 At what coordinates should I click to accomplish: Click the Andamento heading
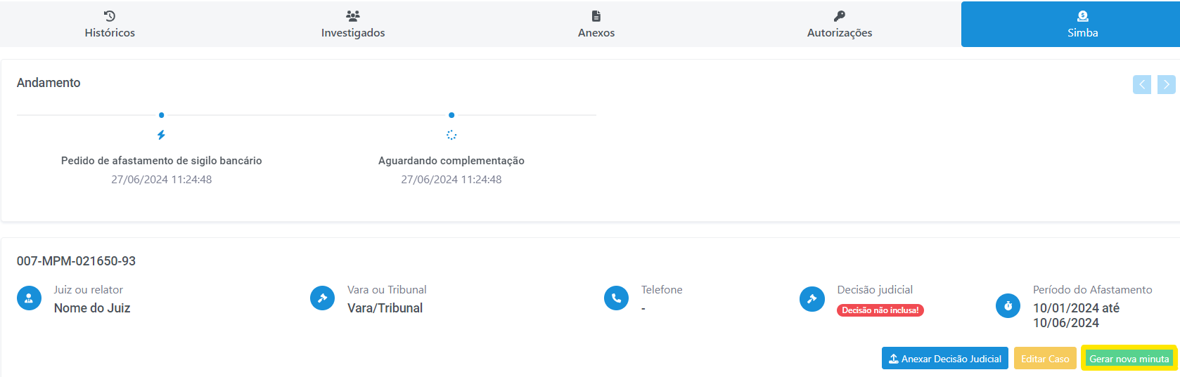(x=49, y=83)
